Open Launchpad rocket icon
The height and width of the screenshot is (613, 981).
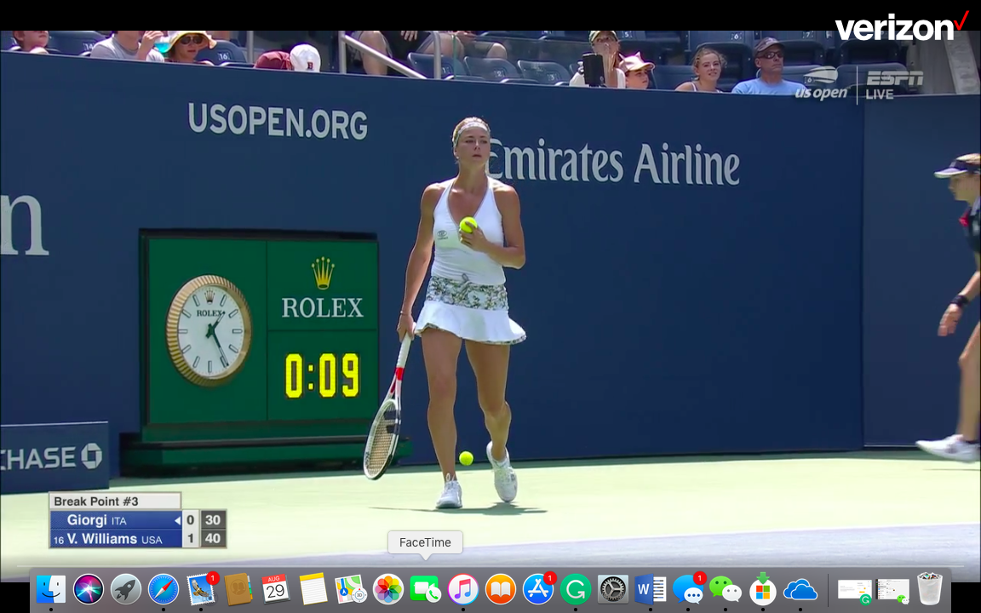(x=126, y=589)
